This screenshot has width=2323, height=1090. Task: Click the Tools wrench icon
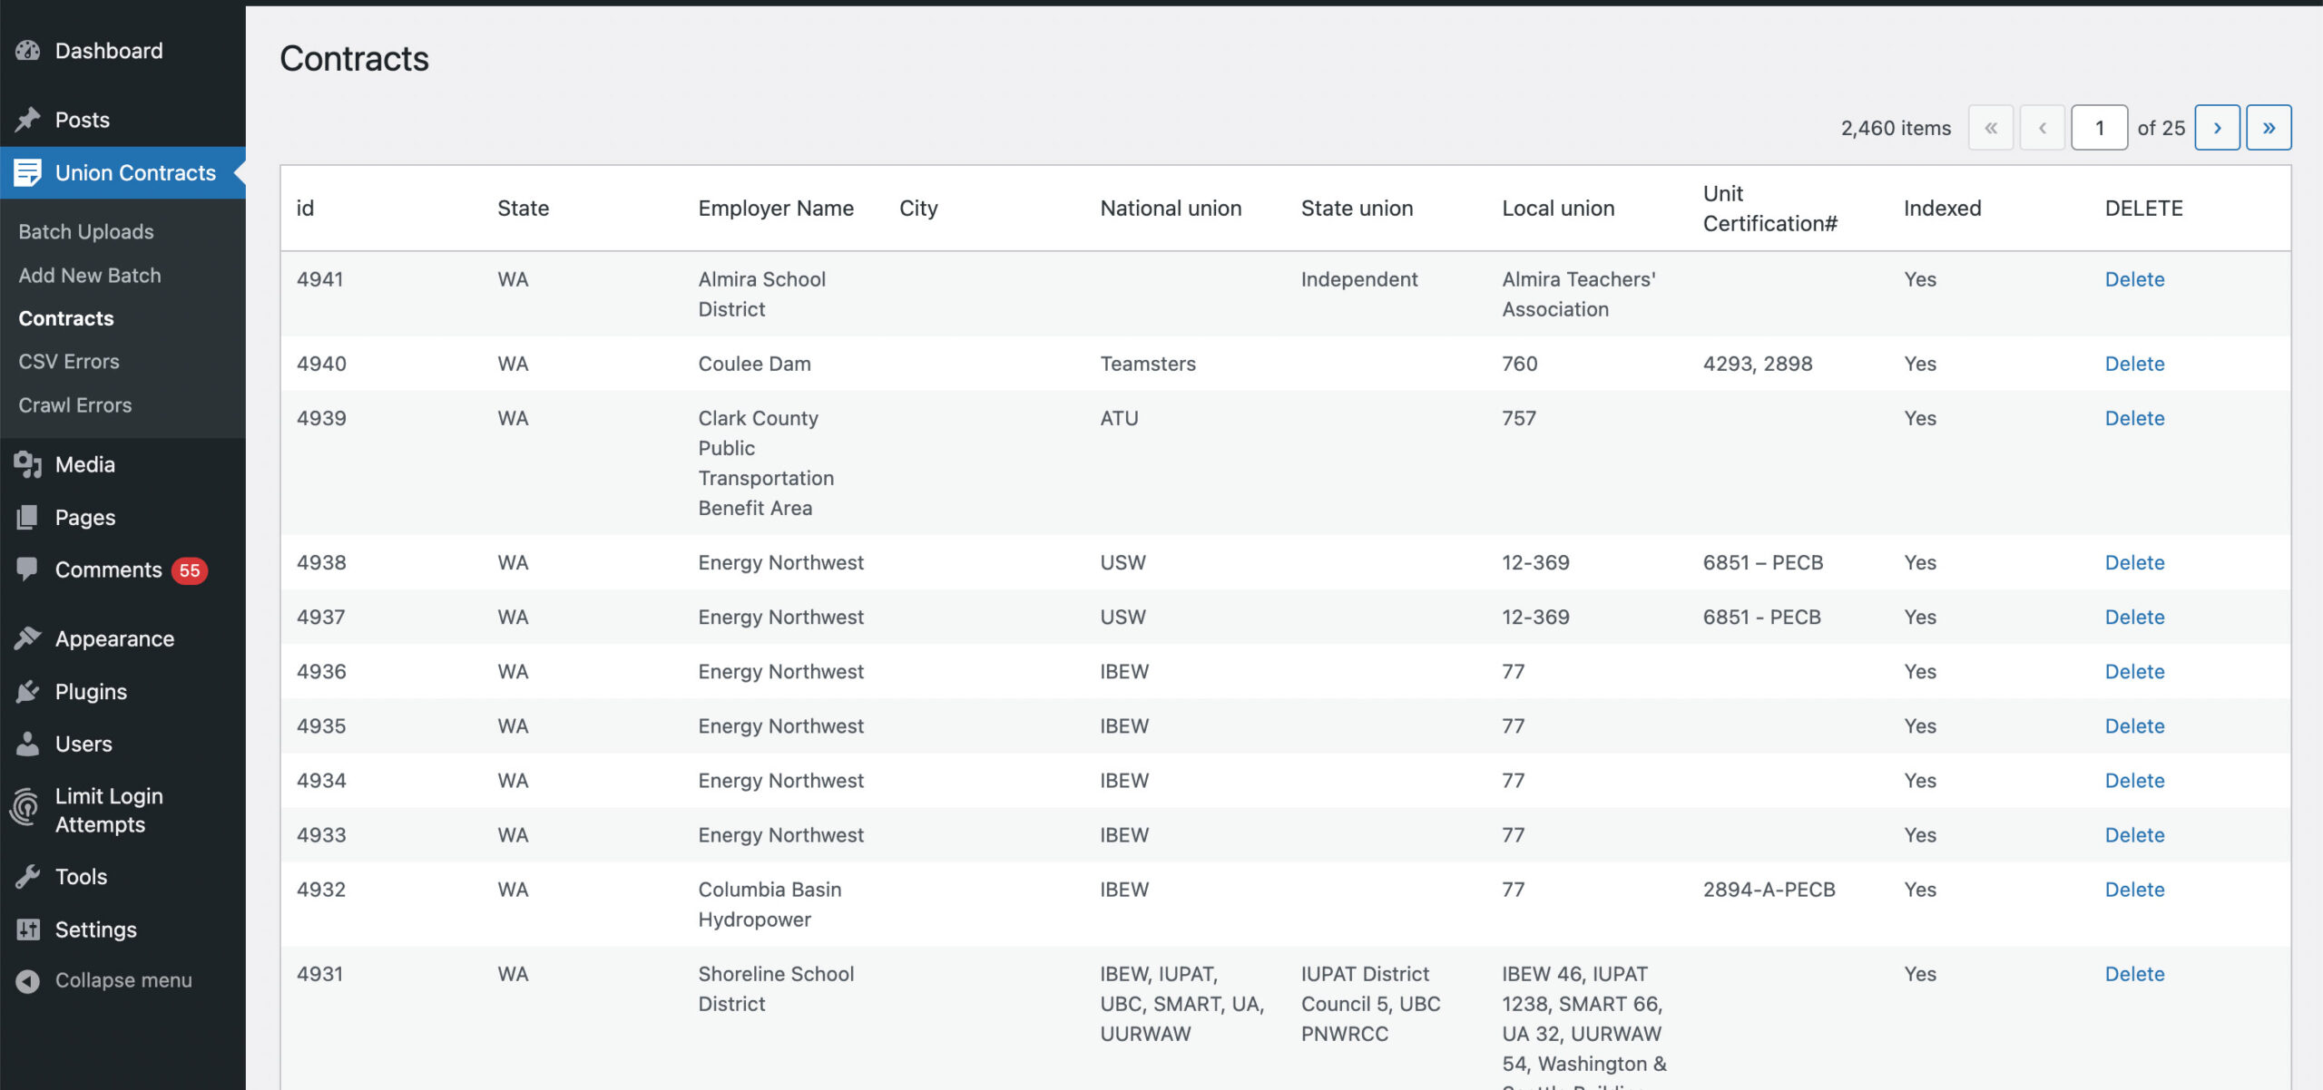pyautogui.click(x=28, y=876)
